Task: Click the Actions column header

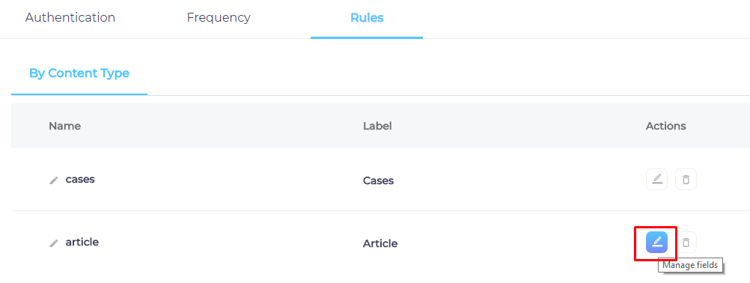Action: [x=666, y=126]
